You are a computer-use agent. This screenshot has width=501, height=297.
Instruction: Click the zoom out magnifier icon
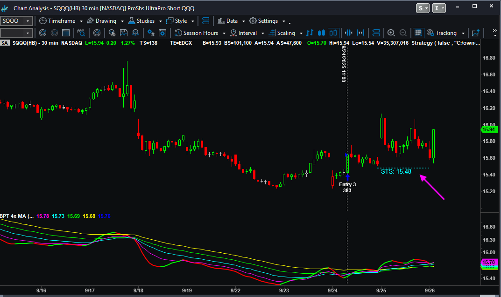[402, 33]
